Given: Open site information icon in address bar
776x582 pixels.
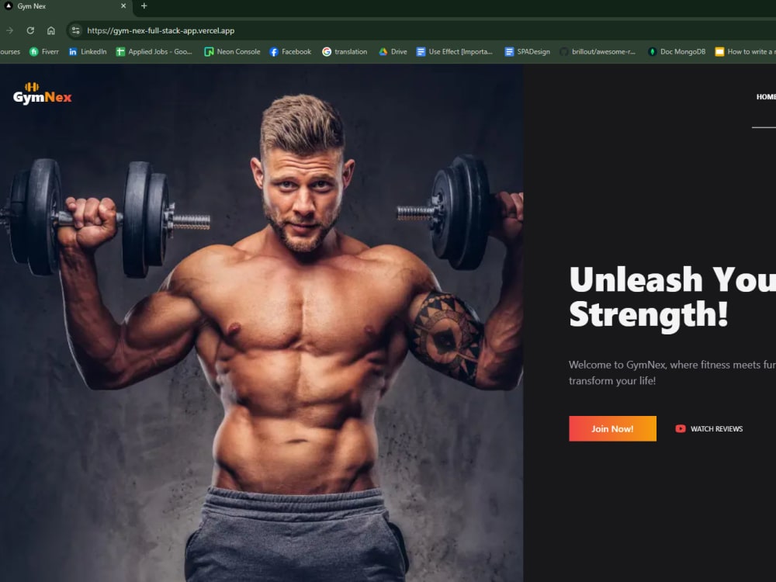Looking at the screenshot, I should click(75, 31).
